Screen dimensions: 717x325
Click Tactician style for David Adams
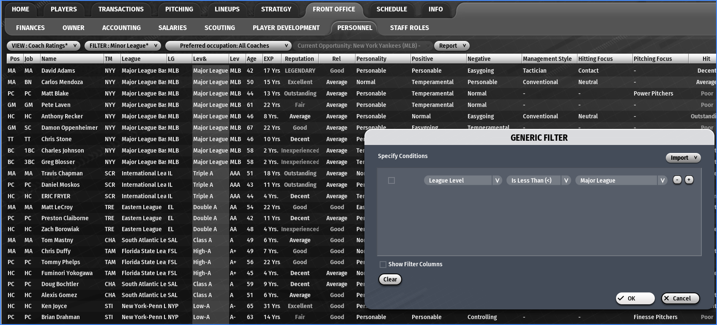pos(535,71)
